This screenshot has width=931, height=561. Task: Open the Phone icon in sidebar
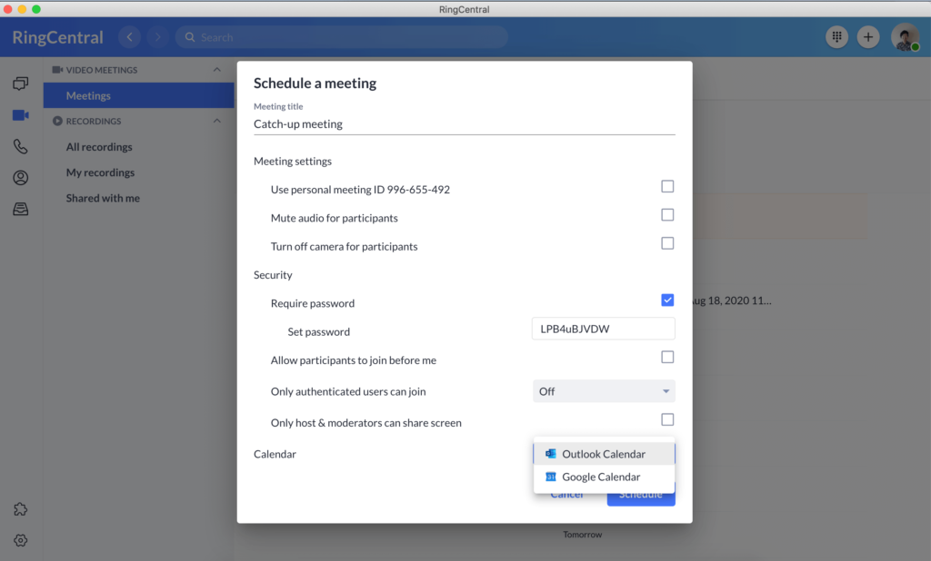click(20, 146)
